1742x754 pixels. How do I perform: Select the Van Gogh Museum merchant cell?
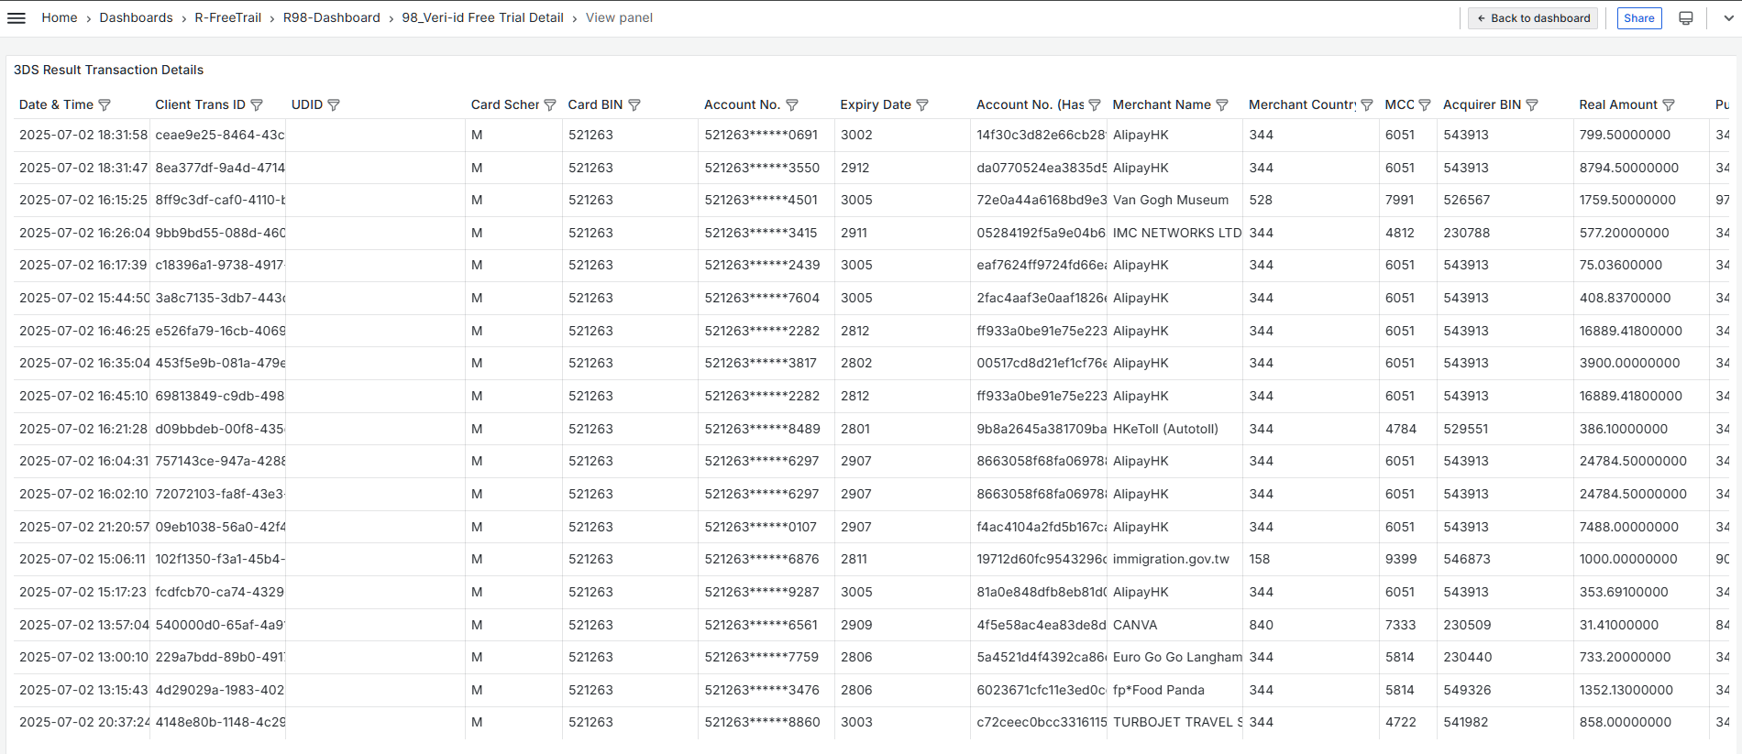coord(1170,200)
